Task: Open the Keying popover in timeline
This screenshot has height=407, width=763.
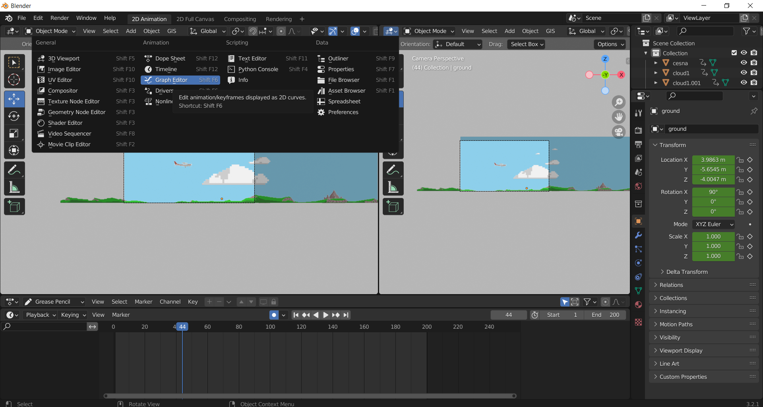Action: coord(73,315)
